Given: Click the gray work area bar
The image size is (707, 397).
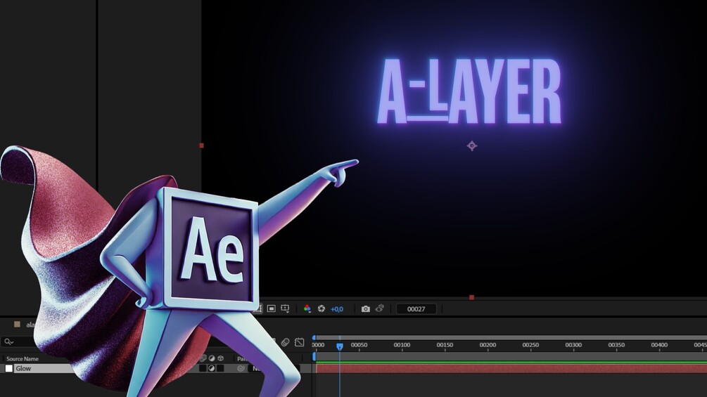Looking at the screenshot, I should tap(511, 356).
